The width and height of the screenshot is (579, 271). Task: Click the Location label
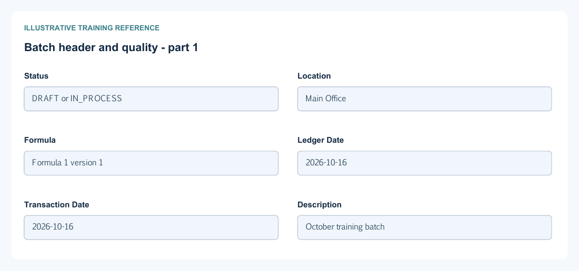click(314, 76)
